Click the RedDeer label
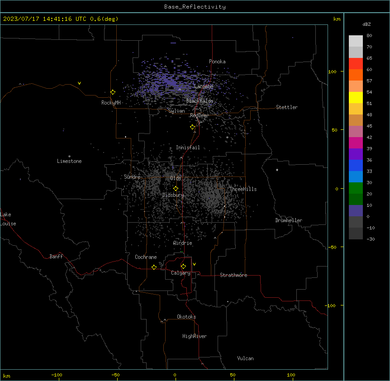This screenshot has height=381, width=390. [x=200, y=115]
